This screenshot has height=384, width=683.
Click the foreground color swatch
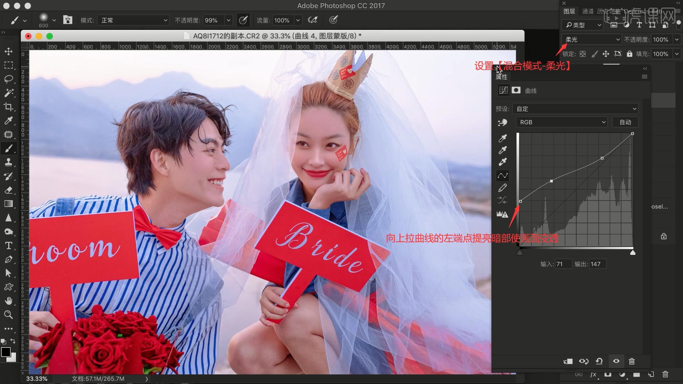pos(5,352)
